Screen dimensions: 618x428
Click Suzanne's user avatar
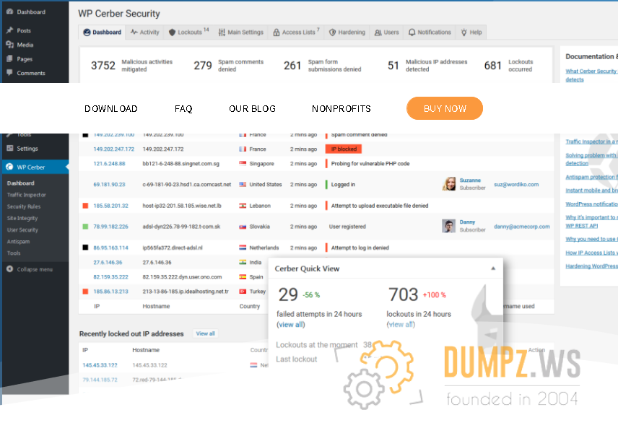pos(449,184)
